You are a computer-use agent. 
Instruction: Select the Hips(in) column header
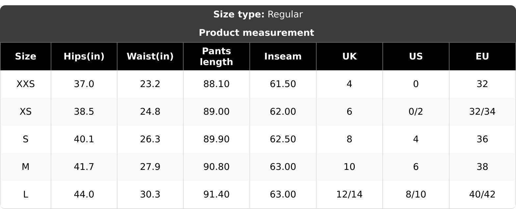84,57
